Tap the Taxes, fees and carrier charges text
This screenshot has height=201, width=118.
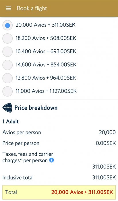pyautogui.click(x=28, y=157)
